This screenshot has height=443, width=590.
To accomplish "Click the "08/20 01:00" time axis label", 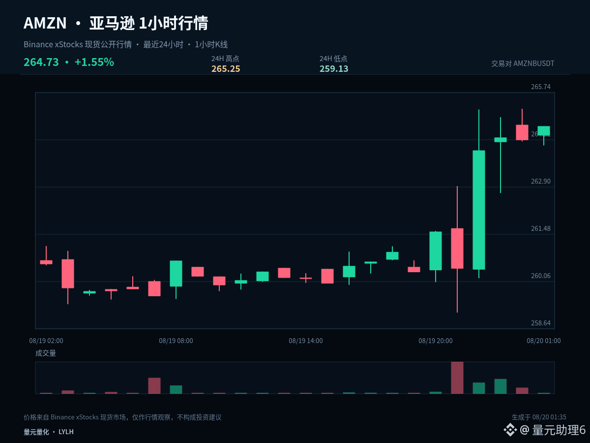I will coord(544,341).
